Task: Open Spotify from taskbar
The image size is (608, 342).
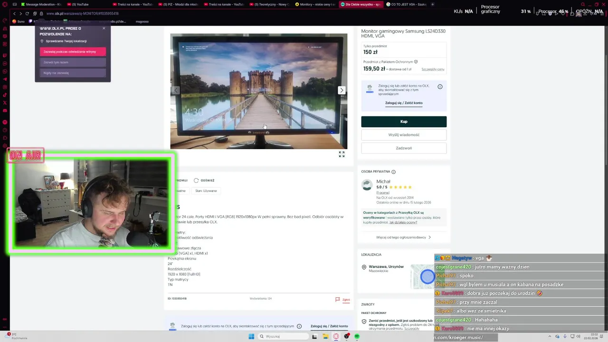Action: 357,336
